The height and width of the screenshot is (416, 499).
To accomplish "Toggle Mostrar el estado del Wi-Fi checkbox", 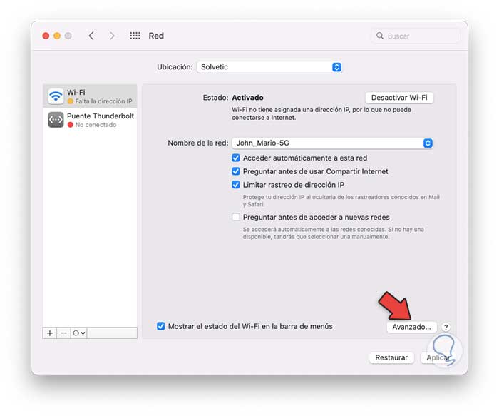I will pos(160,326).
